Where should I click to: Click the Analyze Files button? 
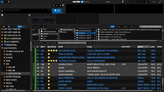click(37, 27)
